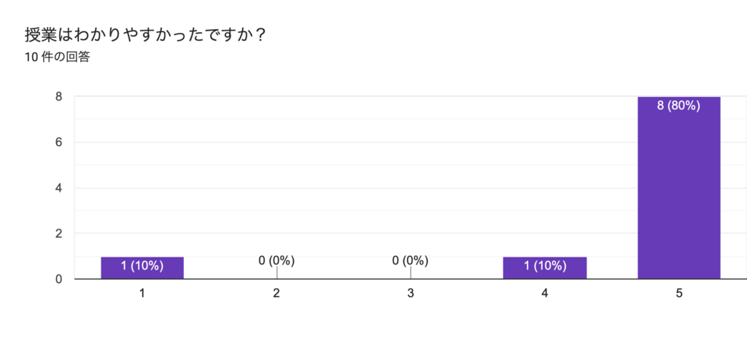
Task: Click the y-axis value 8
Action: coord(58,97)
